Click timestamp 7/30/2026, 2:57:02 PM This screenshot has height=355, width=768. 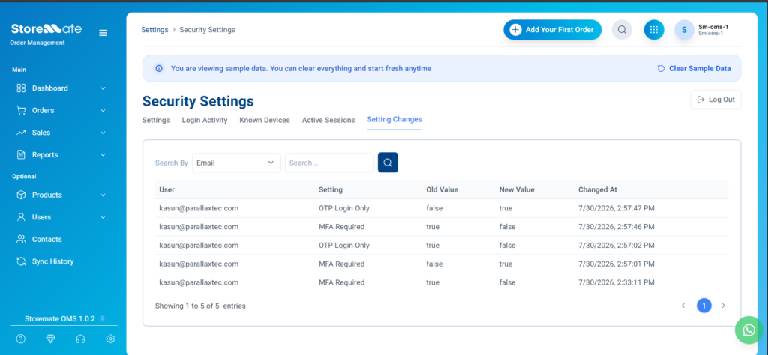tap(616, 246)
